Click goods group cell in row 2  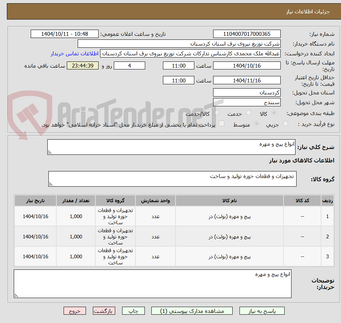coord(115,237)
